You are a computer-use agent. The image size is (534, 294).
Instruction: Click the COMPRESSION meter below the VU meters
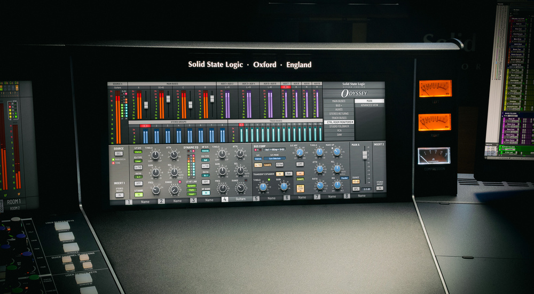[x=434, y=155]
